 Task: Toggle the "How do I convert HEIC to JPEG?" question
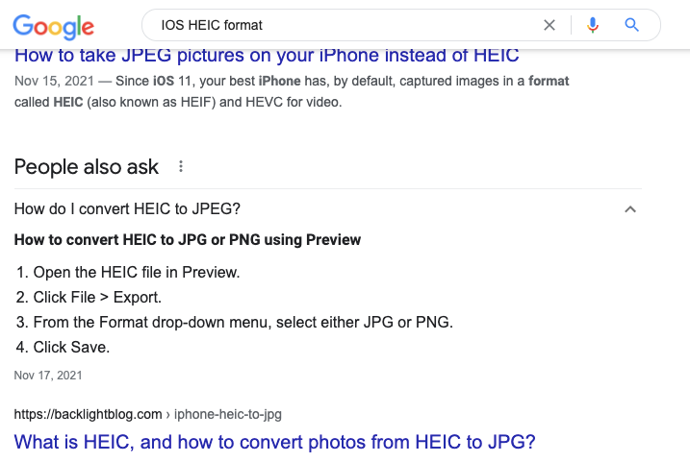tap(127, 209)
